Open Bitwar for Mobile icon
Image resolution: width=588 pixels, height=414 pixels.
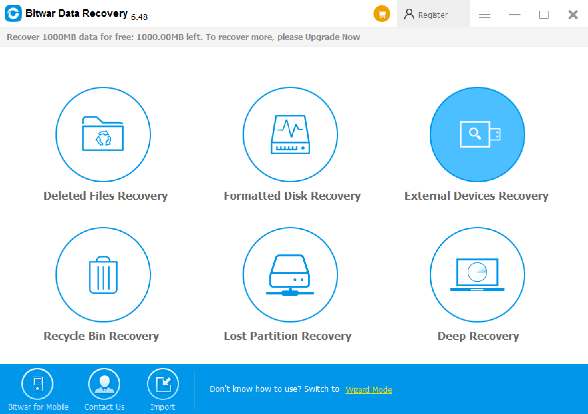[37, 384]
